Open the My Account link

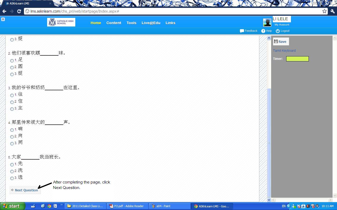pos(282,25)
